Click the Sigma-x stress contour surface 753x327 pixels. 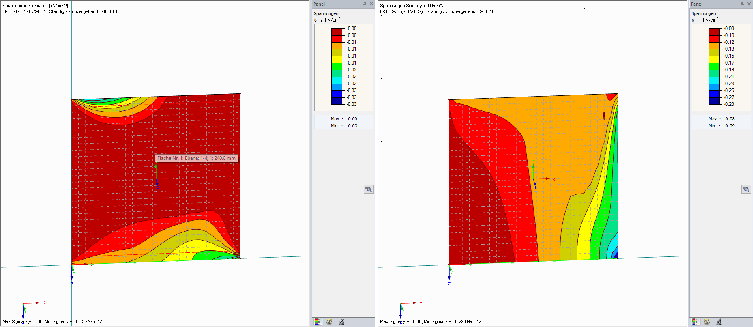pyautogui.click(x=156, y=179)
